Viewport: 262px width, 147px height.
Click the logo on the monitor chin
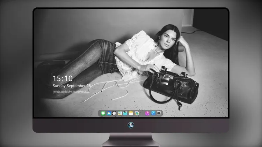click(131, 125)
